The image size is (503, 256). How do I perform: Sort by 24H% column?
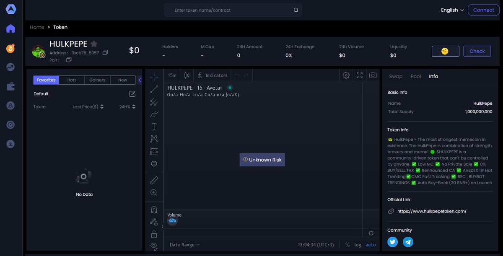click(127, 107)
